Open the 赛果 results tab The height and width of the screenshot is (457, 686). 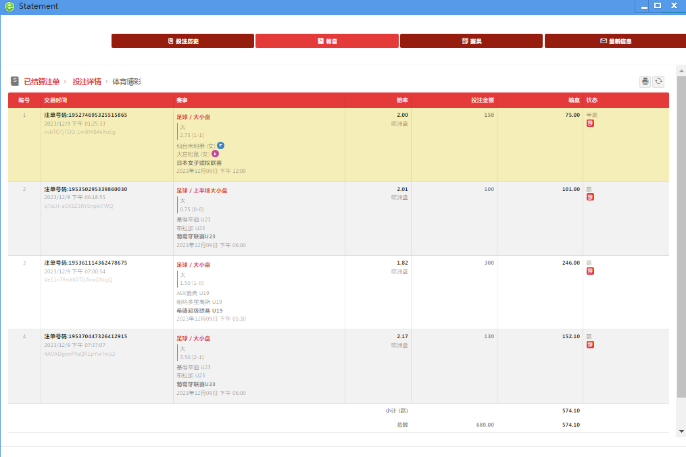pos(471,41)
